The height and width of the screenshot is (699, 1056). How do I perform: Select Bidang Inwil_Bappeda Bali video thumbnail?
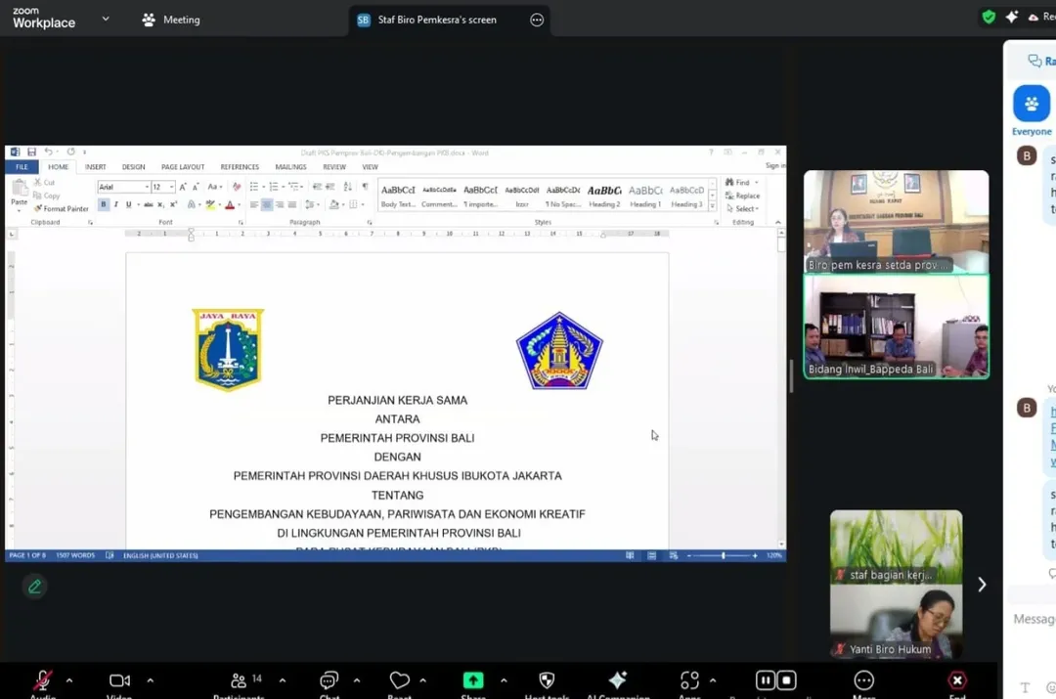coord(896,327)
